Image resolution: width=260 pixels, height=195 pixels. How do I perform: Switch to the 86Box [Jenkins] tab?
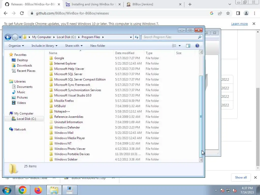154,4
